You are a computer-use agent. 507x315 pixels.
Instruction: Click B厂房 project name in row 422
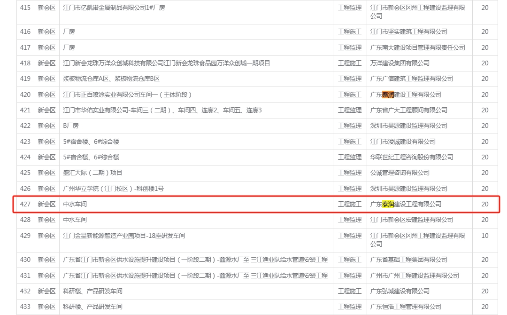71,126
